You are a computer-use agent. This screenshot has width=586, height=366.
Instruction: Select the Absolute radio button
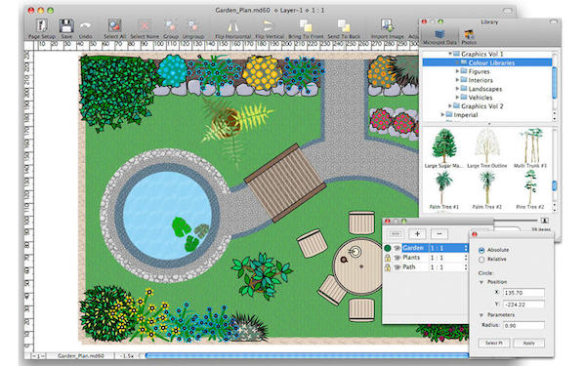pos(481,250)
